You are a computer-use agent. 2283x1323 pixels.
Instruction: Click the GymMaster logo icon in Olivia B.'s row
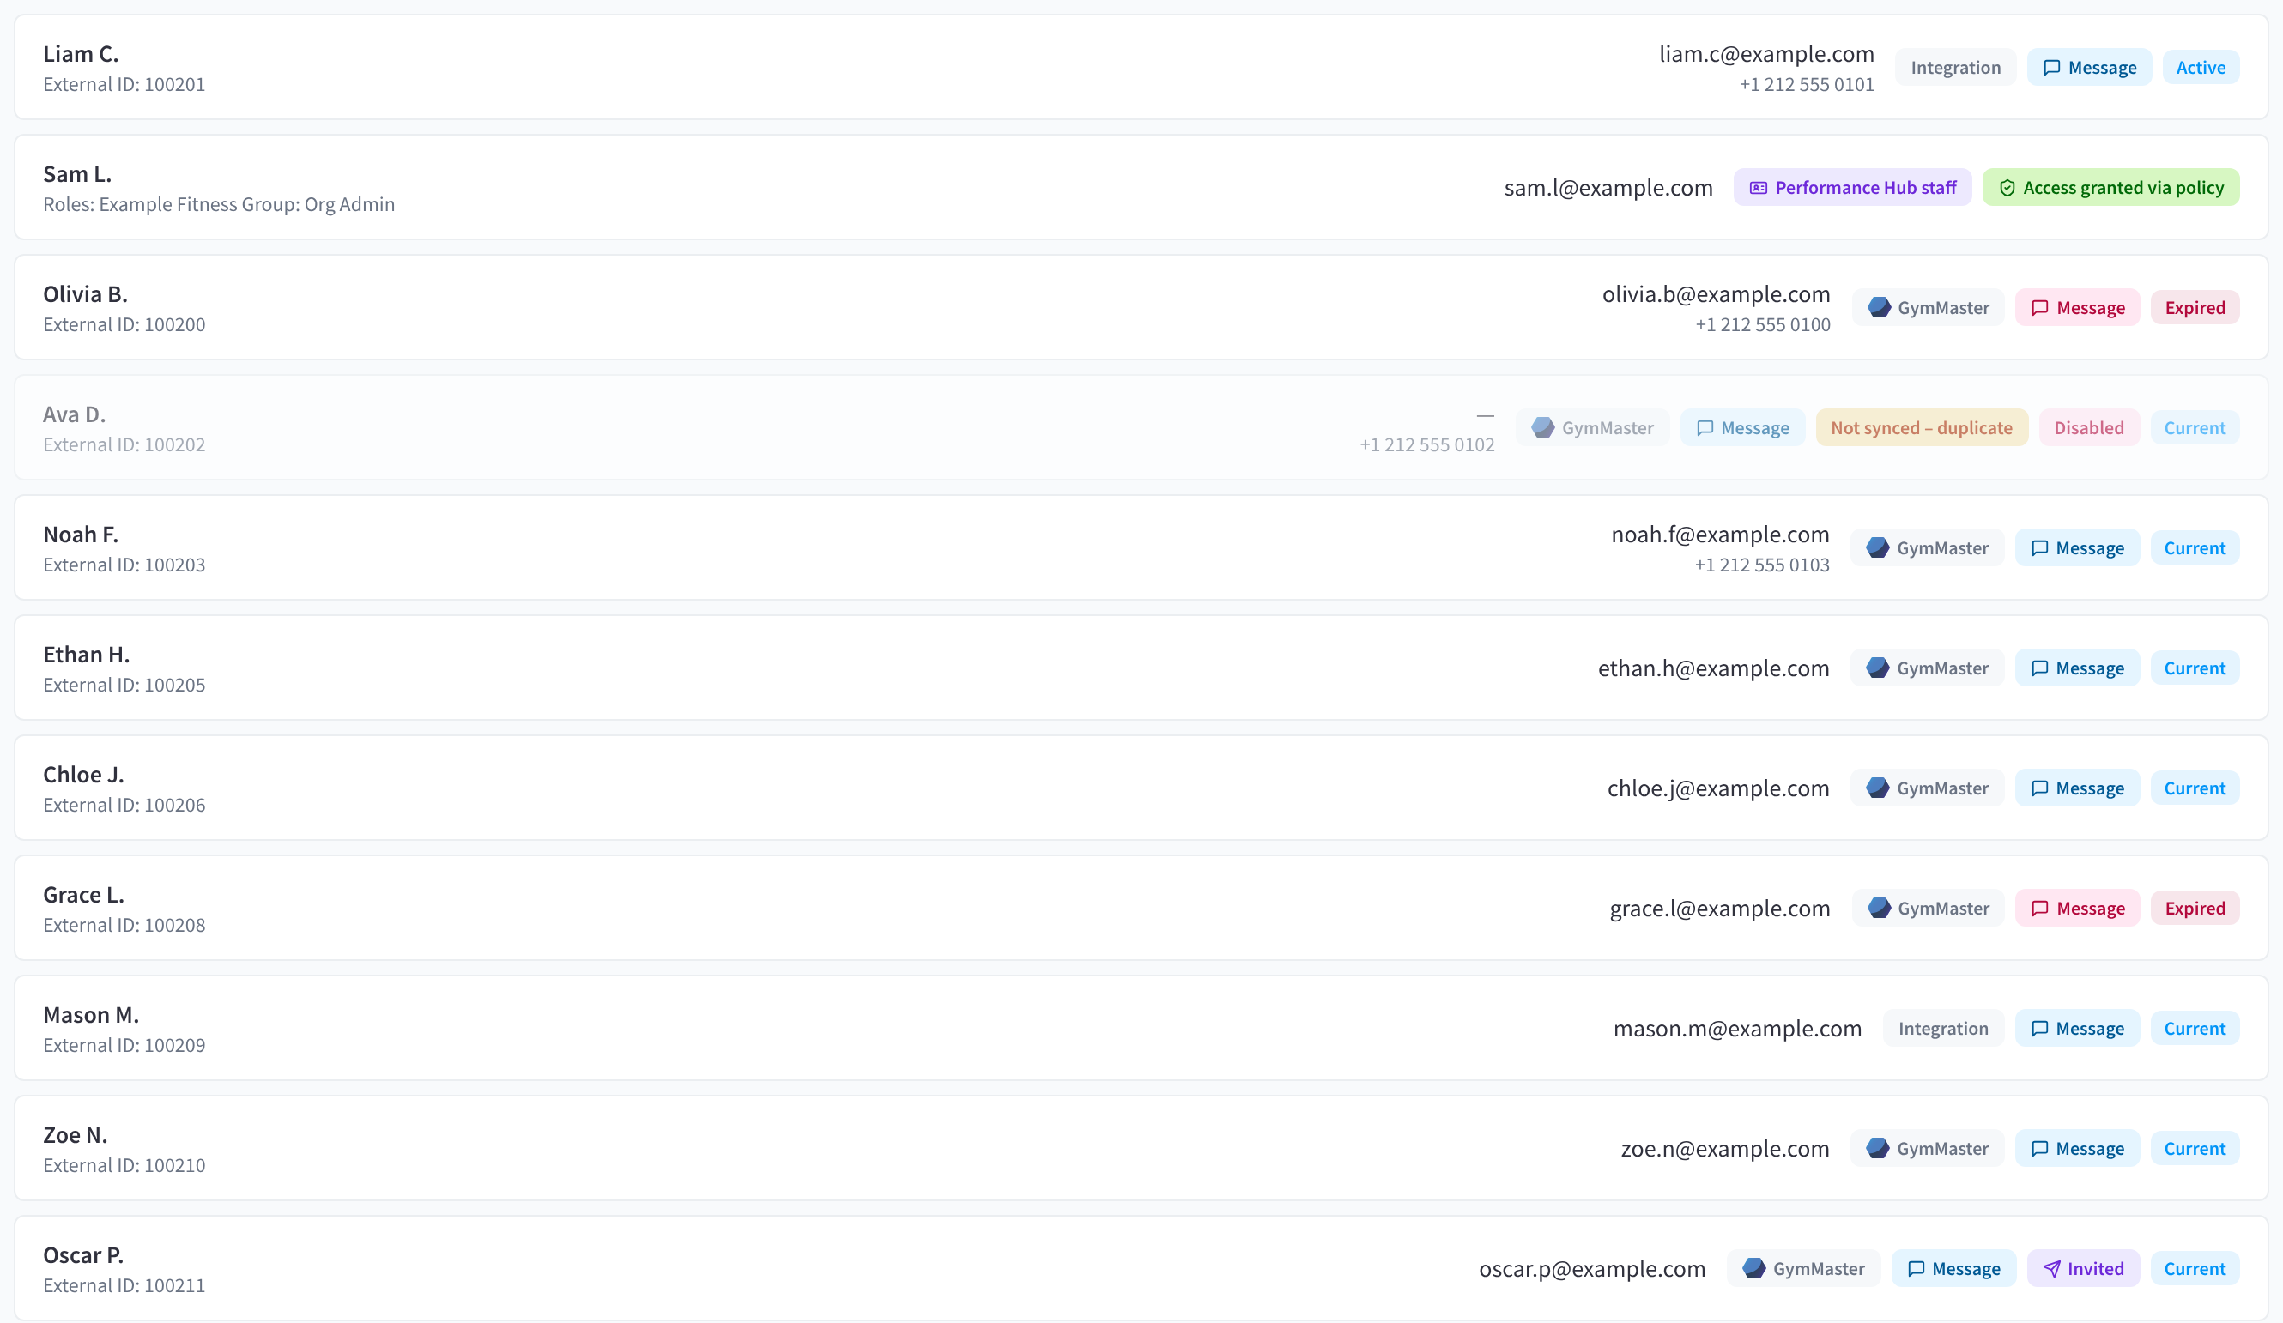1879,308
